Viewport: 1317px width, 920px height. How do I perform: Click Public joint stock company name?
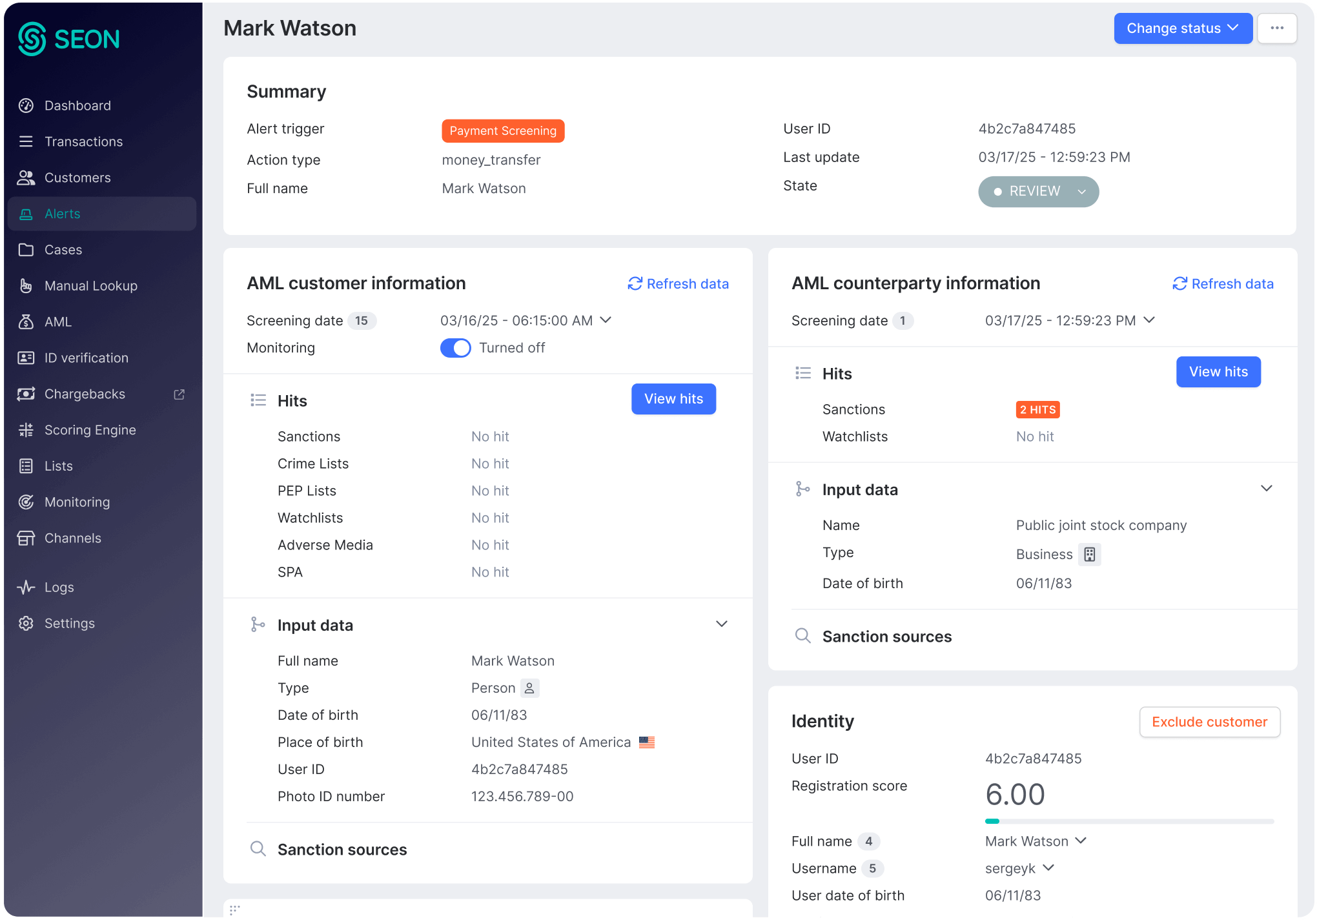[1101, 525]
